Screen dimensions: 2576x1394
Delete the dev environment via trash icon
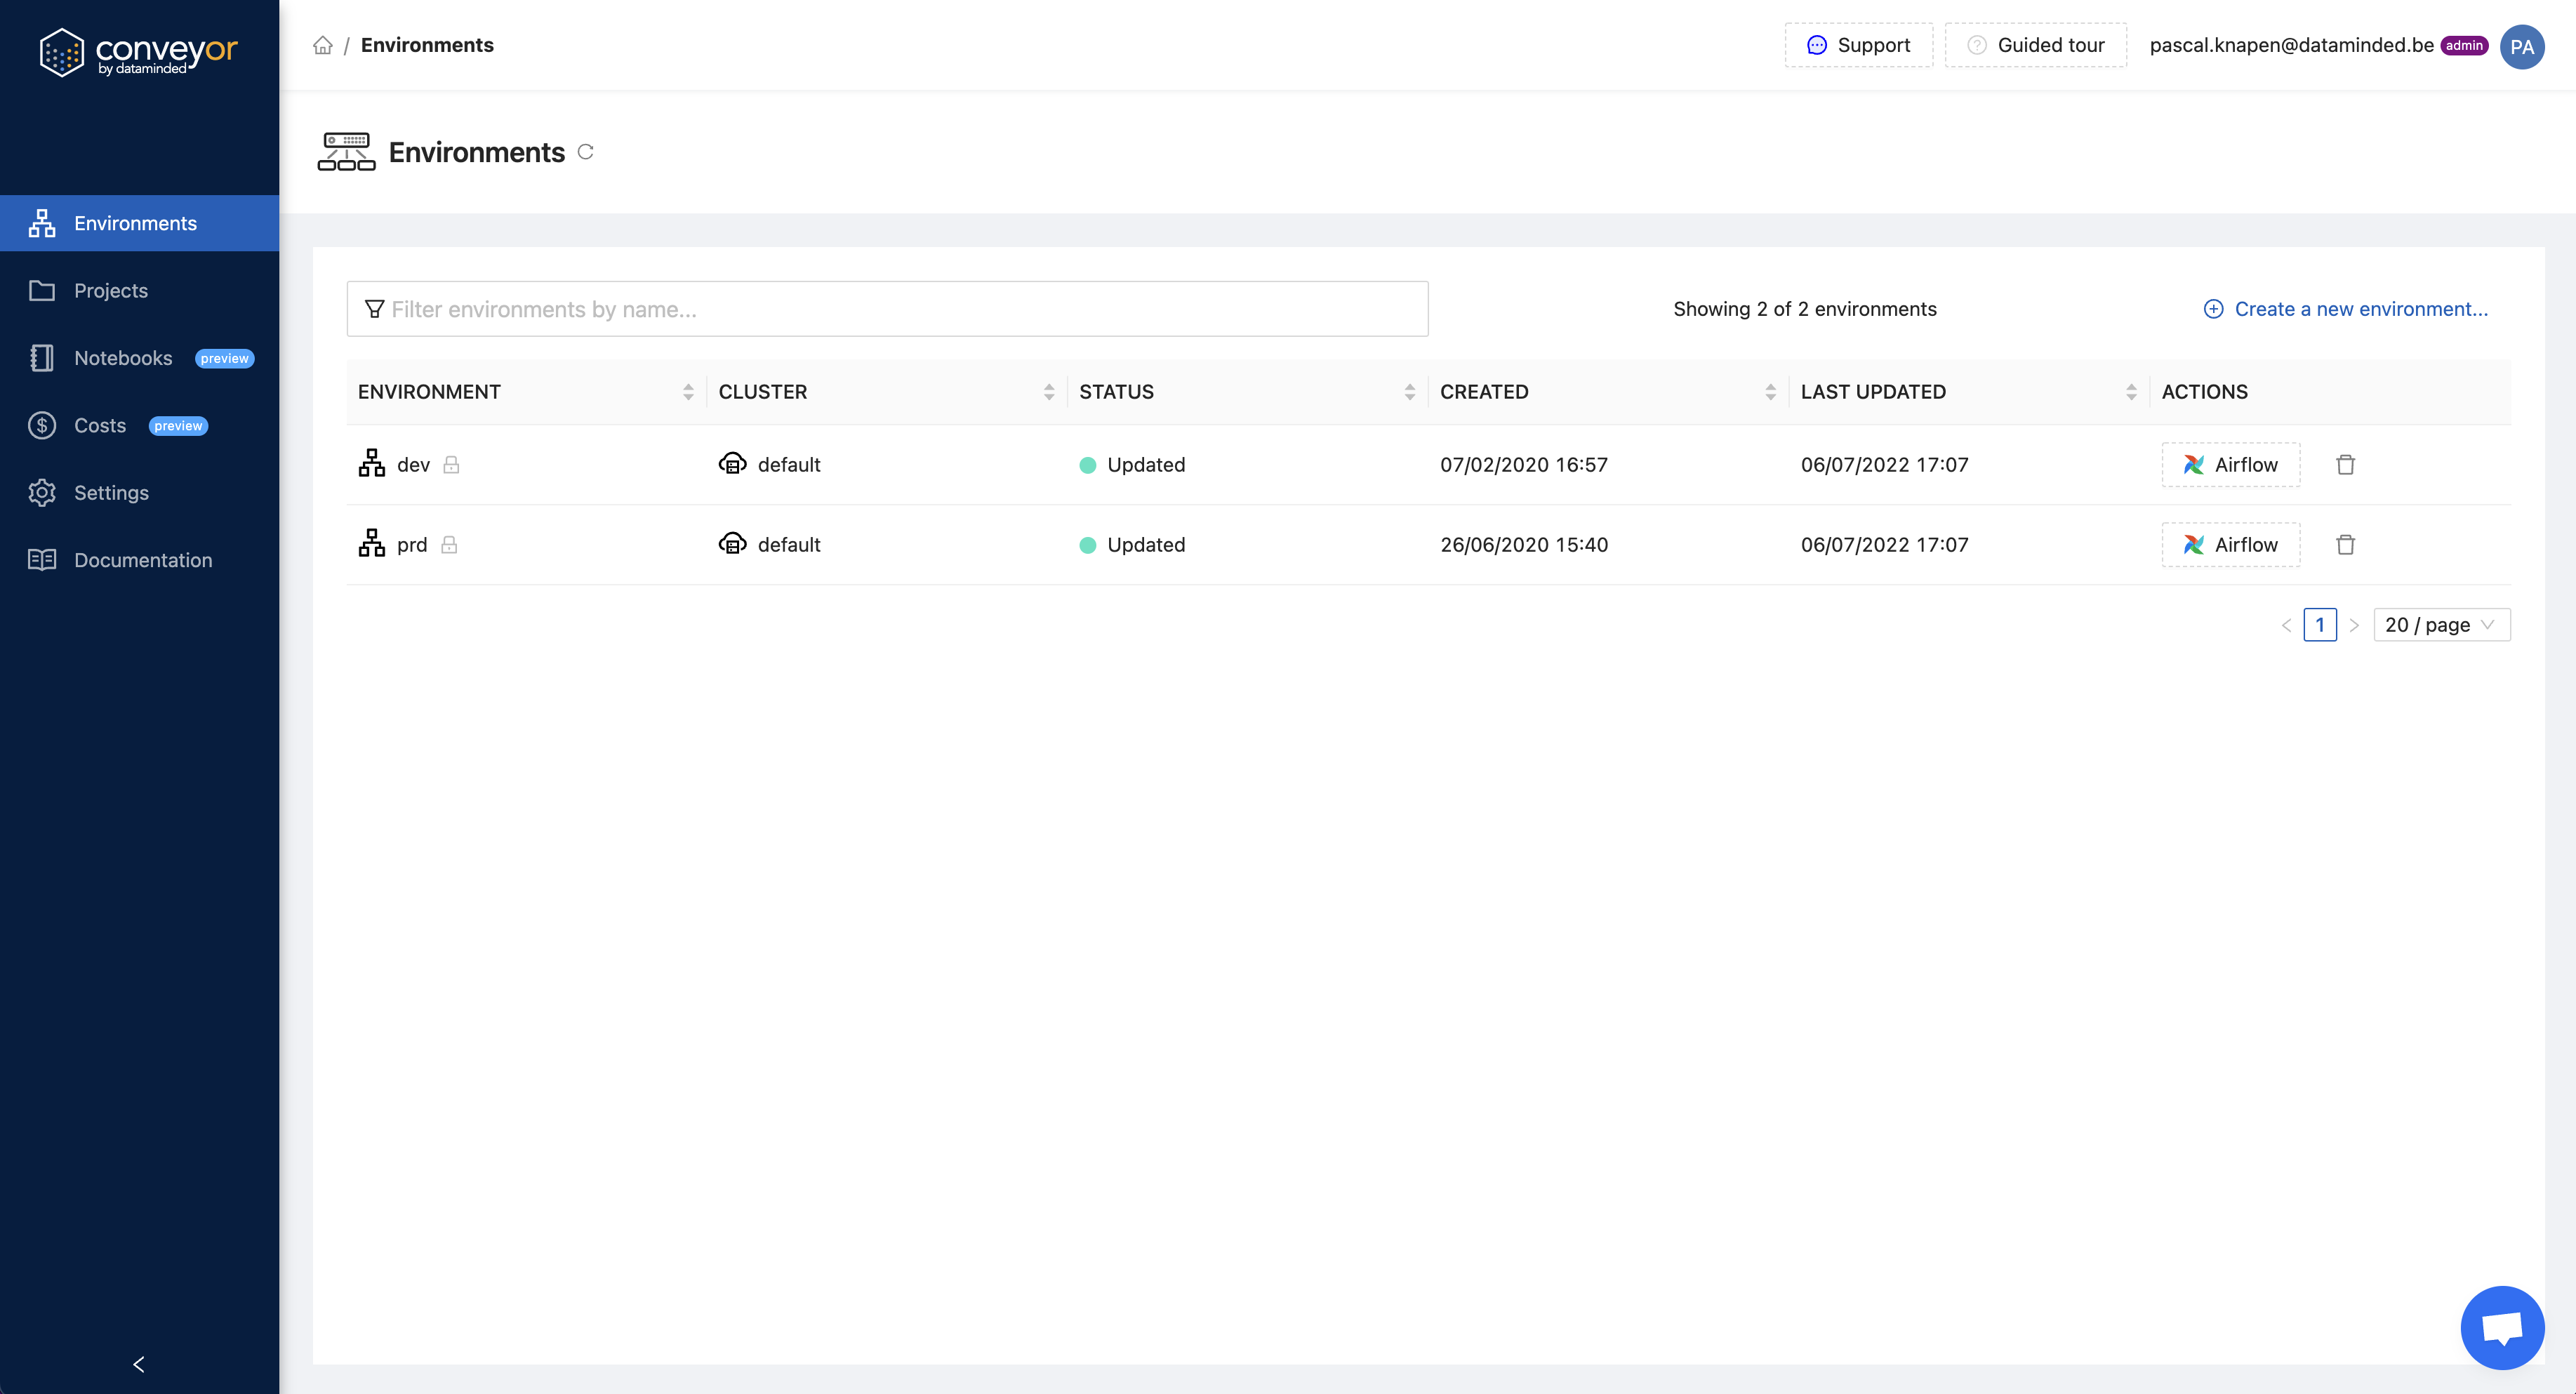pyautogui.click(x=2345, y=465)
